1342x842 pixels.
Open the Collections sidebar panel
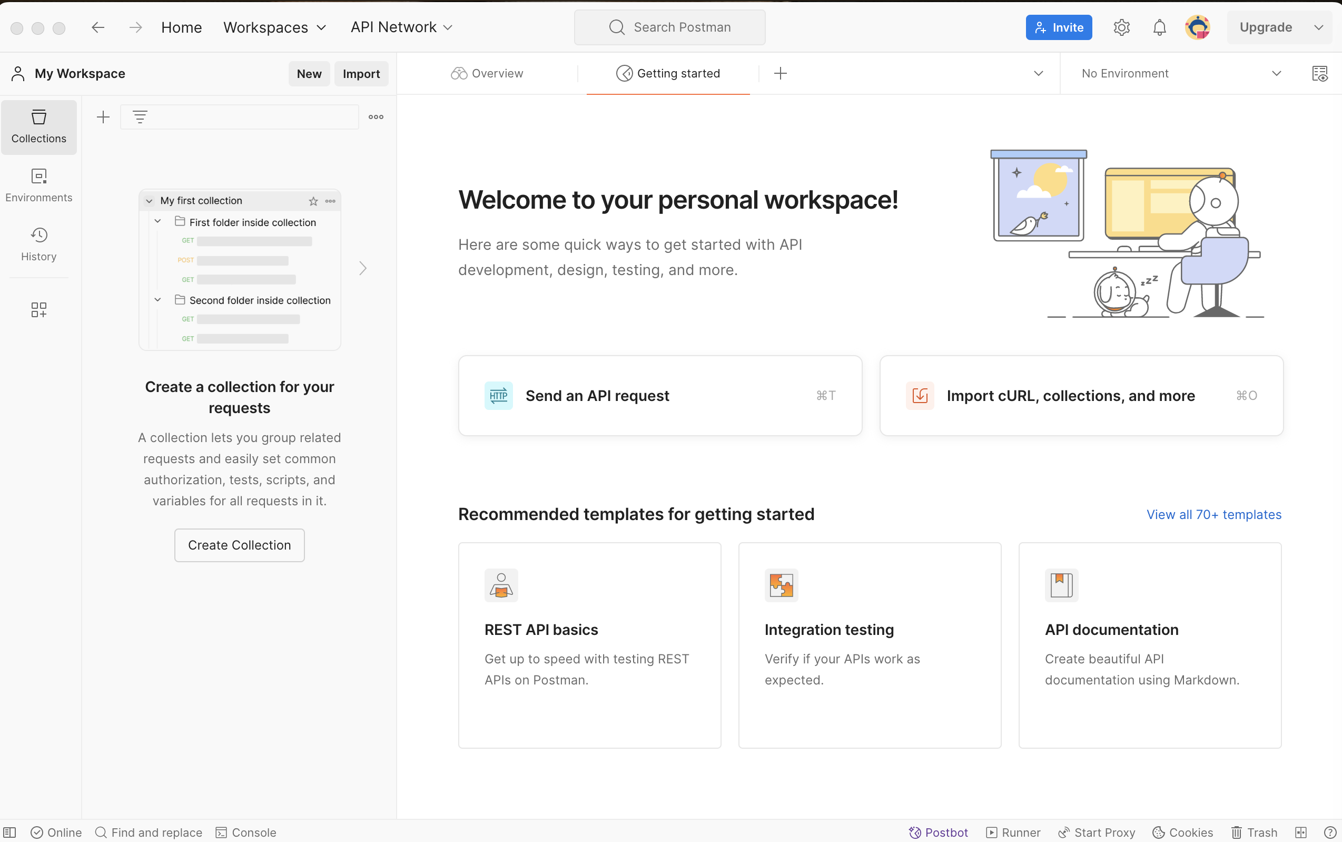38,126
